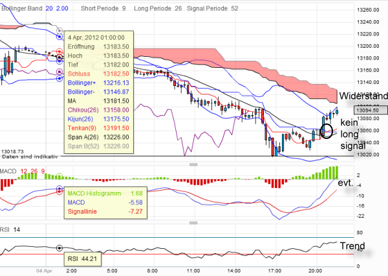
Task: Click the 14:00 time axis label
Action: click(234, 271)
